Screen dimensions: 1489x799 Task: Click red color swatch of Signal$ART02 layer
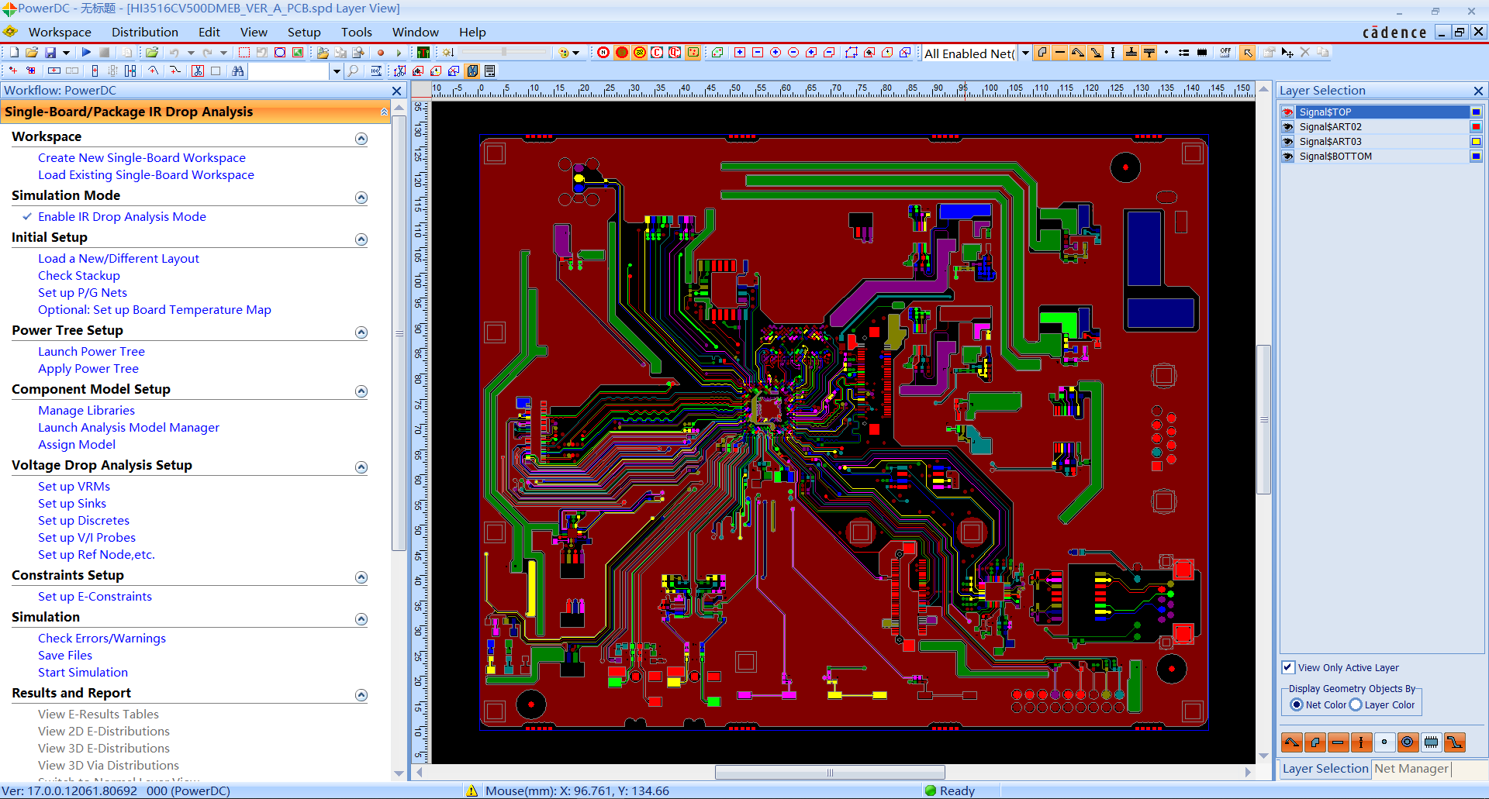pyautogui.click(x=1476, y=126)
